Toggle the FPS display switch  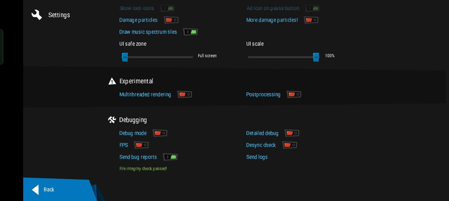pos(141,145)
